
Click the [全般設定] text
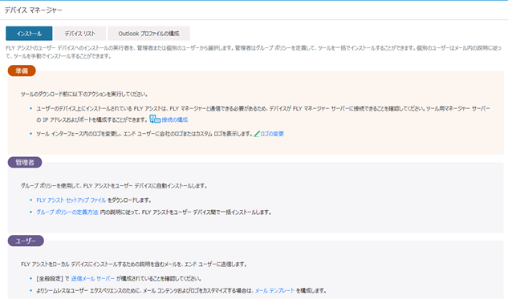(50, 279)
